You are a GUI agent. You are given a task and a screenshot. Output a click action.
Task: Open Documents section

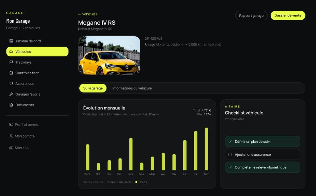tap(37, 105)
